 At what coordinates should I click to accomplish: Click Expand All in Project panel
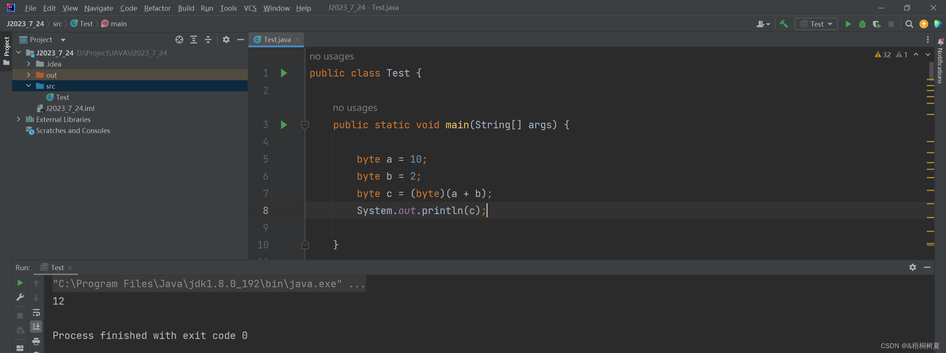[x=194, y=40]
